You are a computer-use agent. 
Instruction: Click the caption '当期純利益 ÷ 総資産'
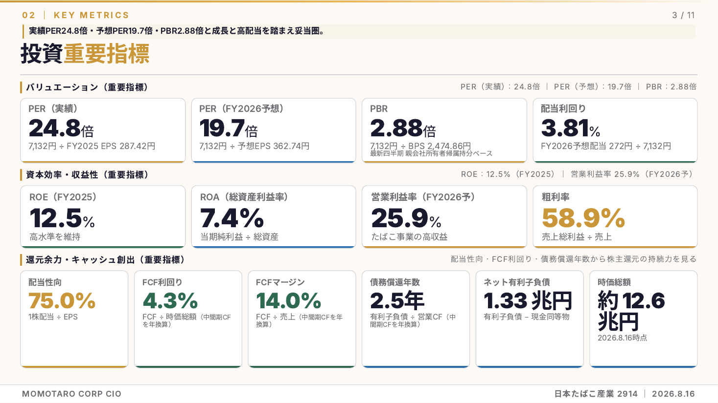239,237
